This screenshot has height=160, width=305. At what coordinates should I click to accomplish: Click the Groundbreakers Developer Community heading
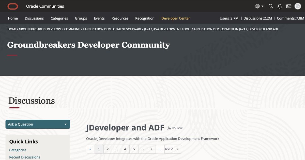(88, 45)
